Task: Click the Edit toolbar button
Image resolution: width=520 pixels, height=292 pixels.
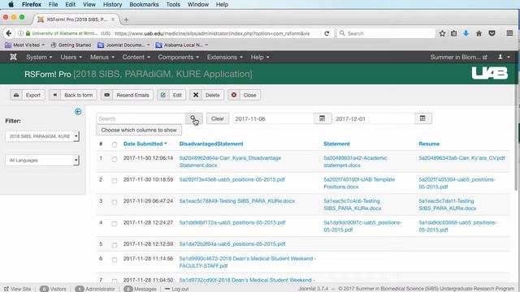Action: [x=171, y=95]
